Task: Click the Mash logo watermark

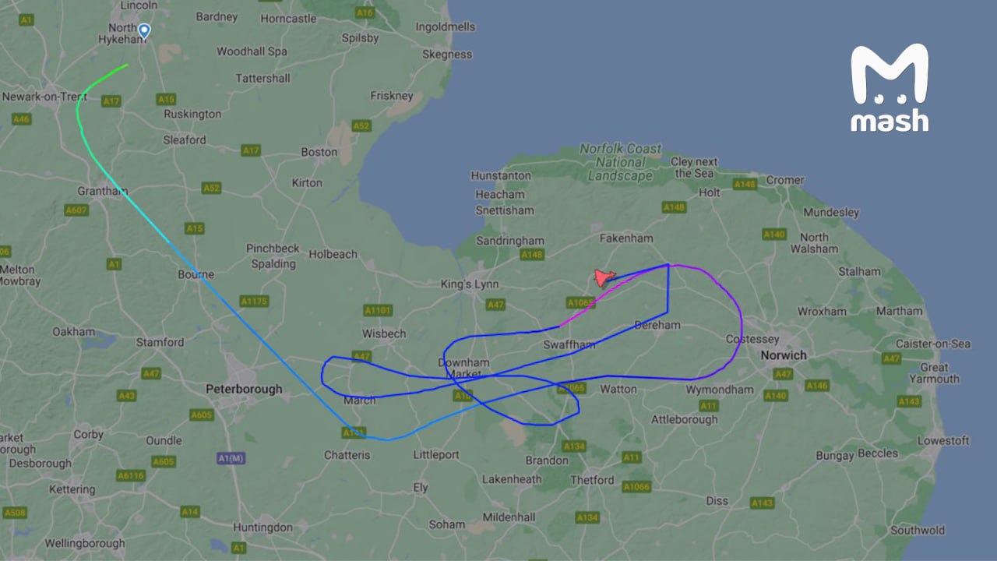Action: (x=890, y=88)
